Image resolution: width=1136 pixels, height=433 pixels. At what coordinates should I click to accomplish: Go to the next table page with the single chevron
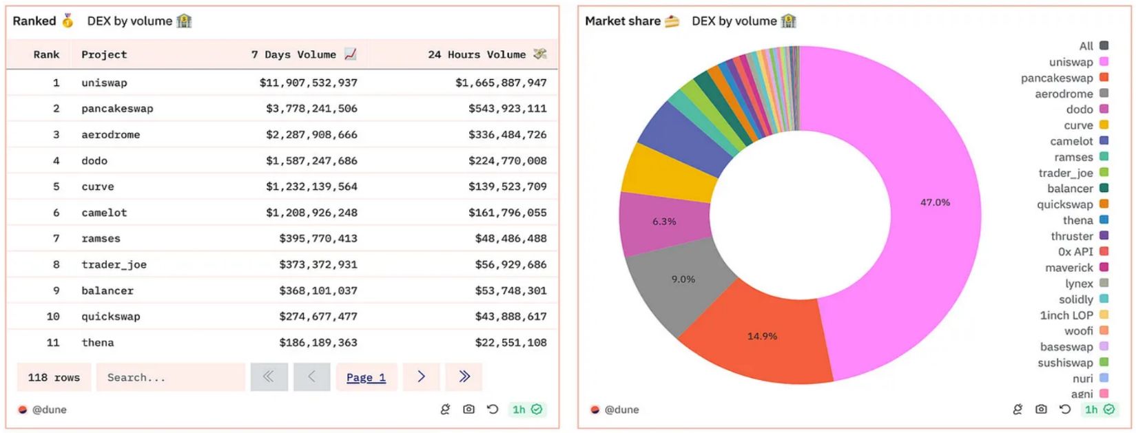421,377
